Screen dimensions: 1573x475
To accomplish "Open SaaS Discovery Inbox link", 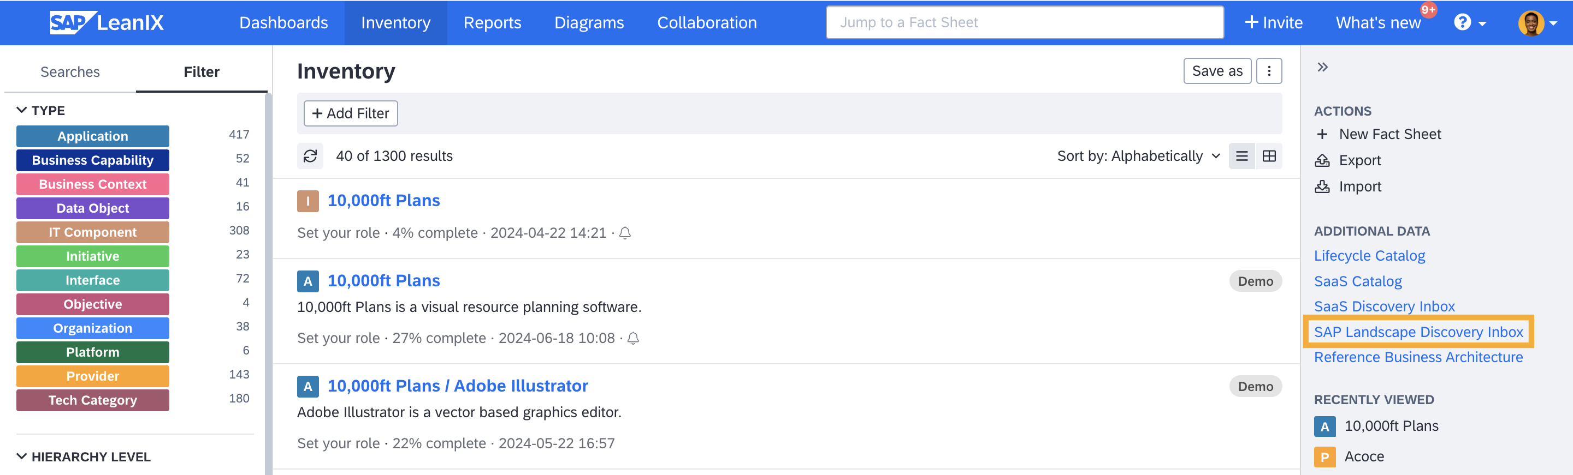I will click(x=1385, y=306).
